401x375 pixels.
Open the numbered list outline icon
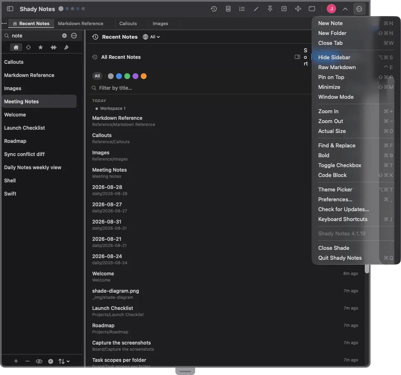(242, 9)
